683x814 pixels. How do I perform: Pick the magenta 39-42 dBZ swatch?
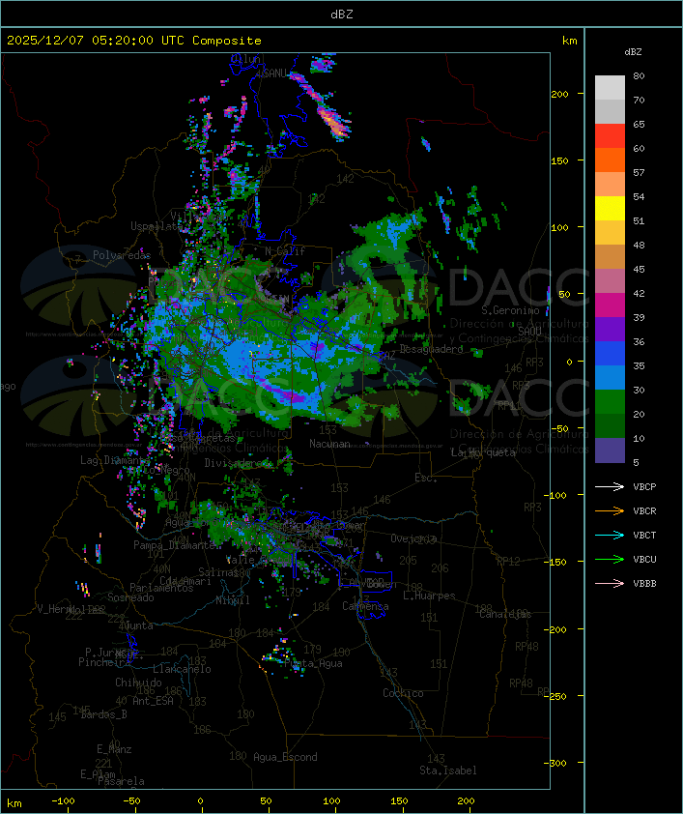610,305
